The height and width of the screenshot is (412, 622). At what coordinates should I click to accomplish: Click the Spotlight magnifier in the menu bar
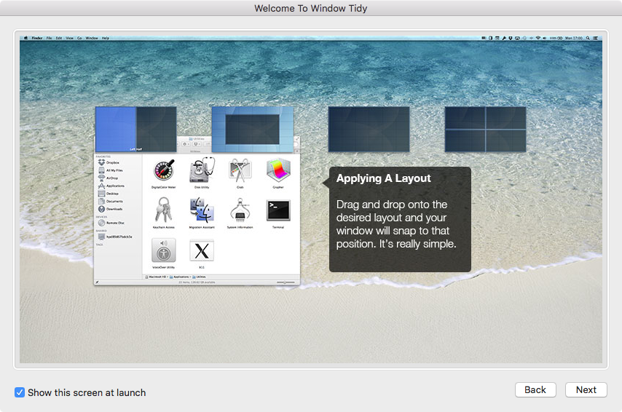point(588,38)
